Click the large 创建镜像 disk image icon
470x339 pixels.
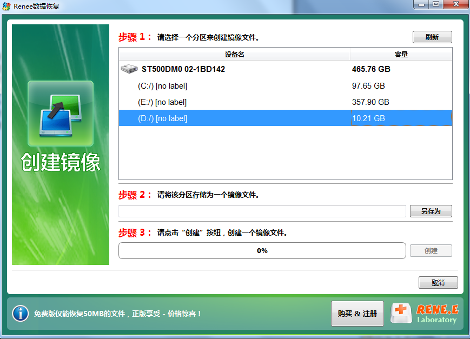point(61,114)
